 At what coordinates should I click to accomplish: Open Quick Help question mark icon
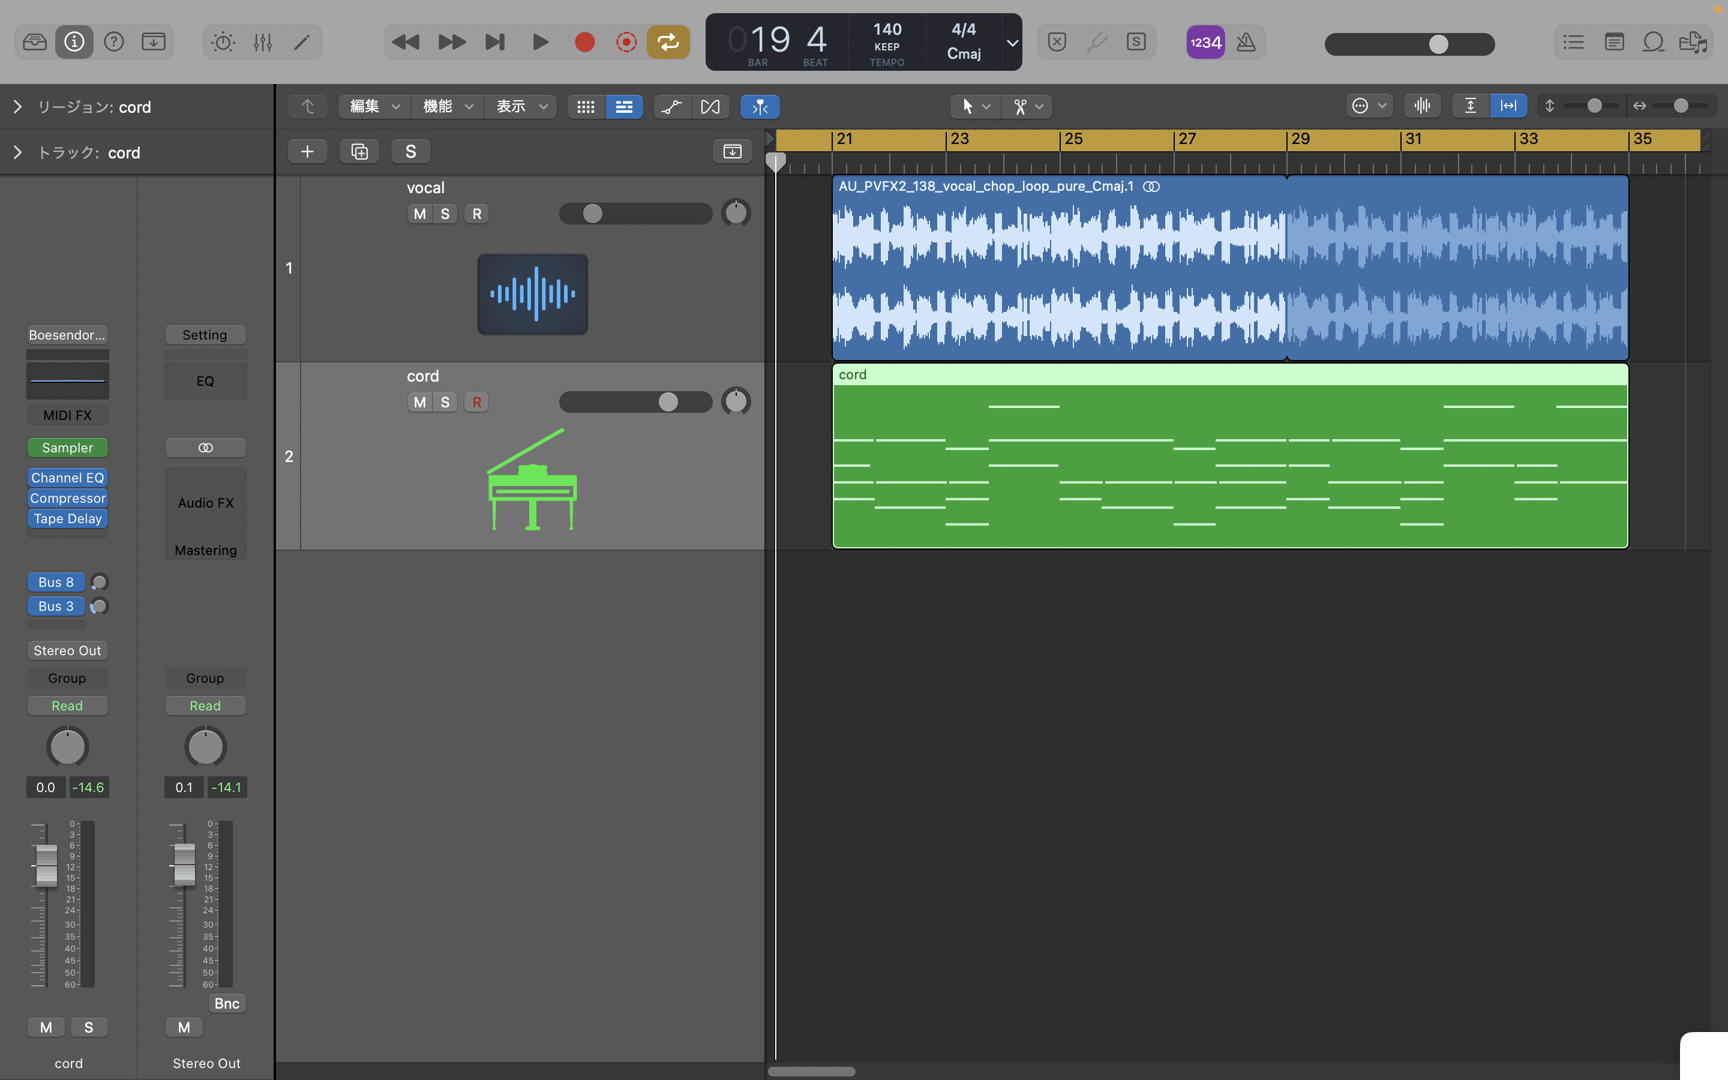(x=113, y=42)
